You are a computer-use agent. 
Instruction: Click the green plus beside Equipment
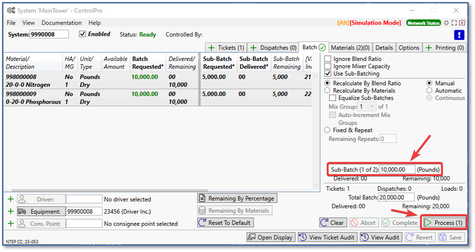point(10,212)
